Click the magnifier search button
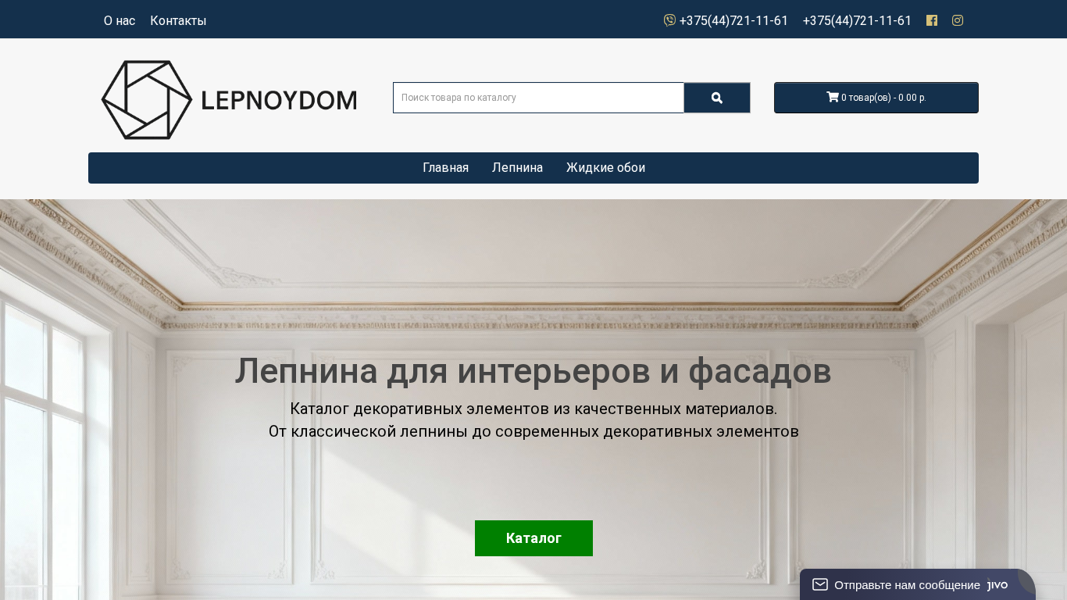1067x600 pixels. 717,98
